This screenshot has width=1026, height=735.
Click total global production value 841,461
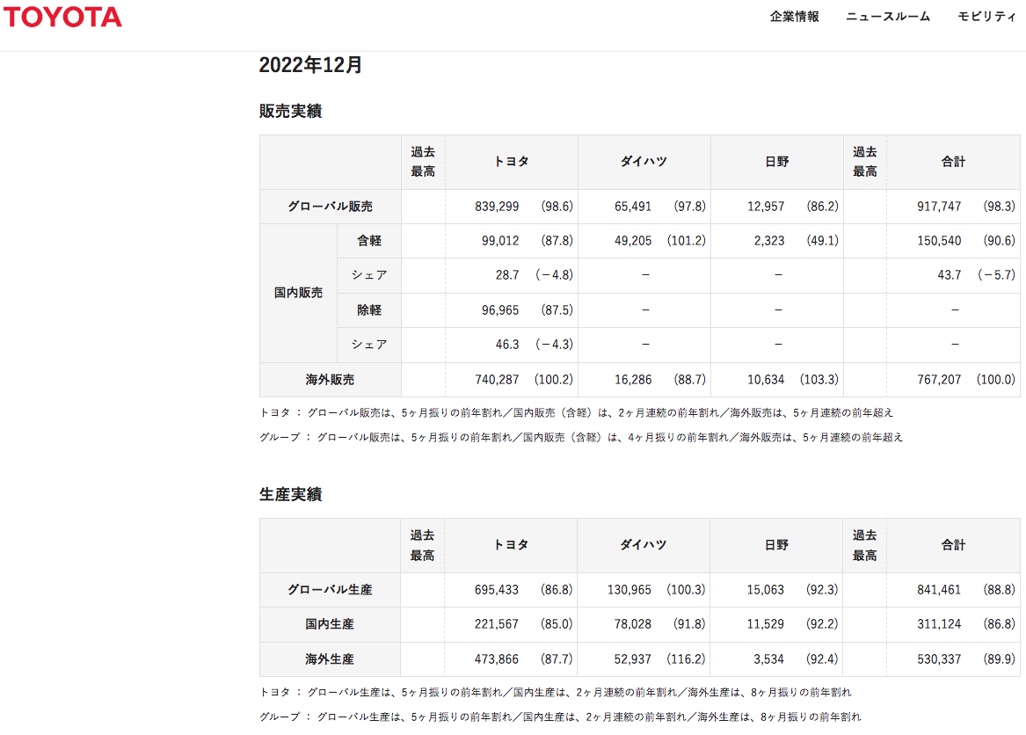pyautogui.click(x=939, y=590)
